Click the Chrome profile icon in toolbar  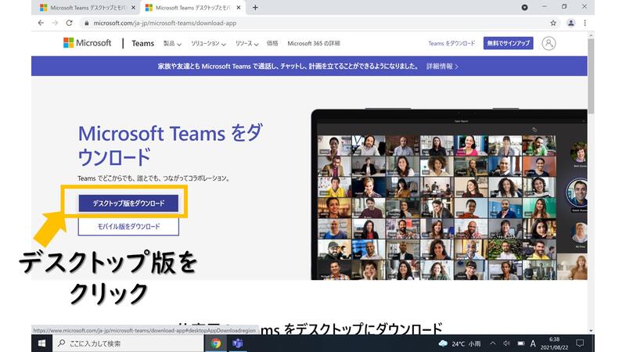point(570,23)
